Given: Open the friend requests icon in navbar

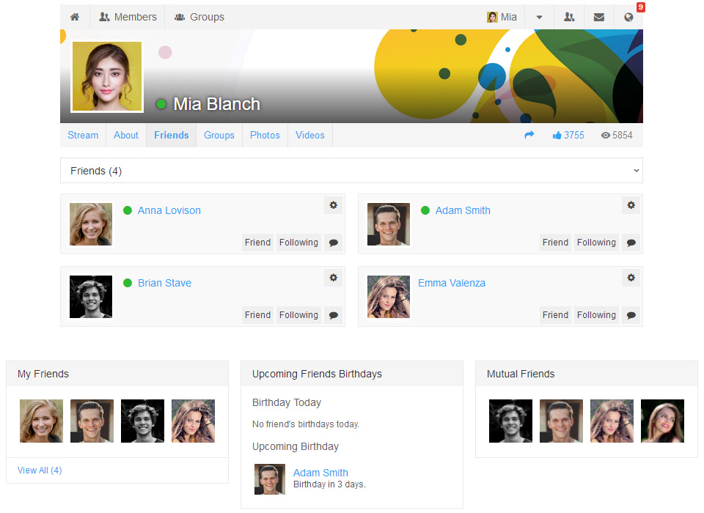Looking at the screenshot, I should tap(569, 17).
